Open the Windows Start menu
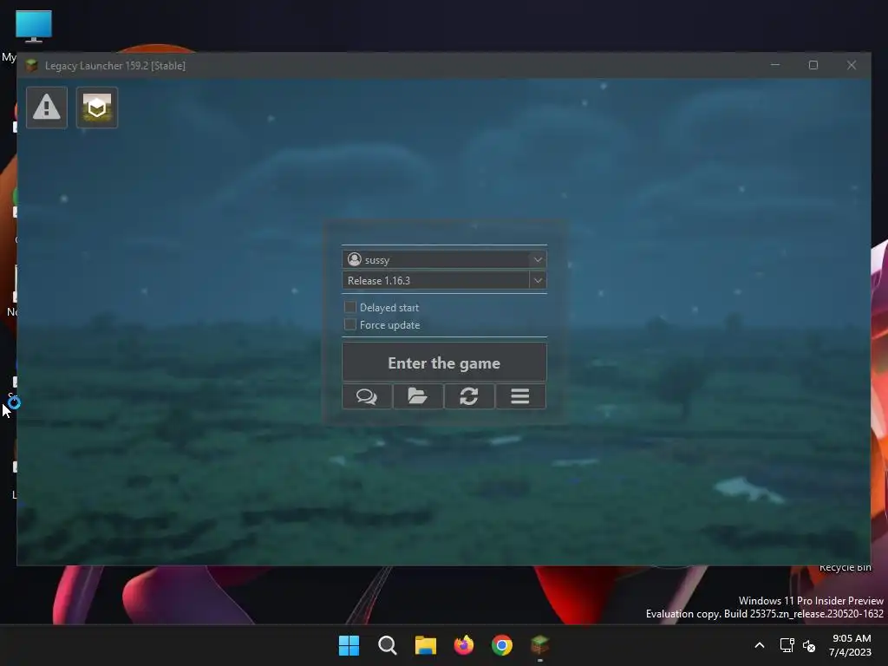Image resolution: width=888 pixels, height=666 pixels. (349, 645)
